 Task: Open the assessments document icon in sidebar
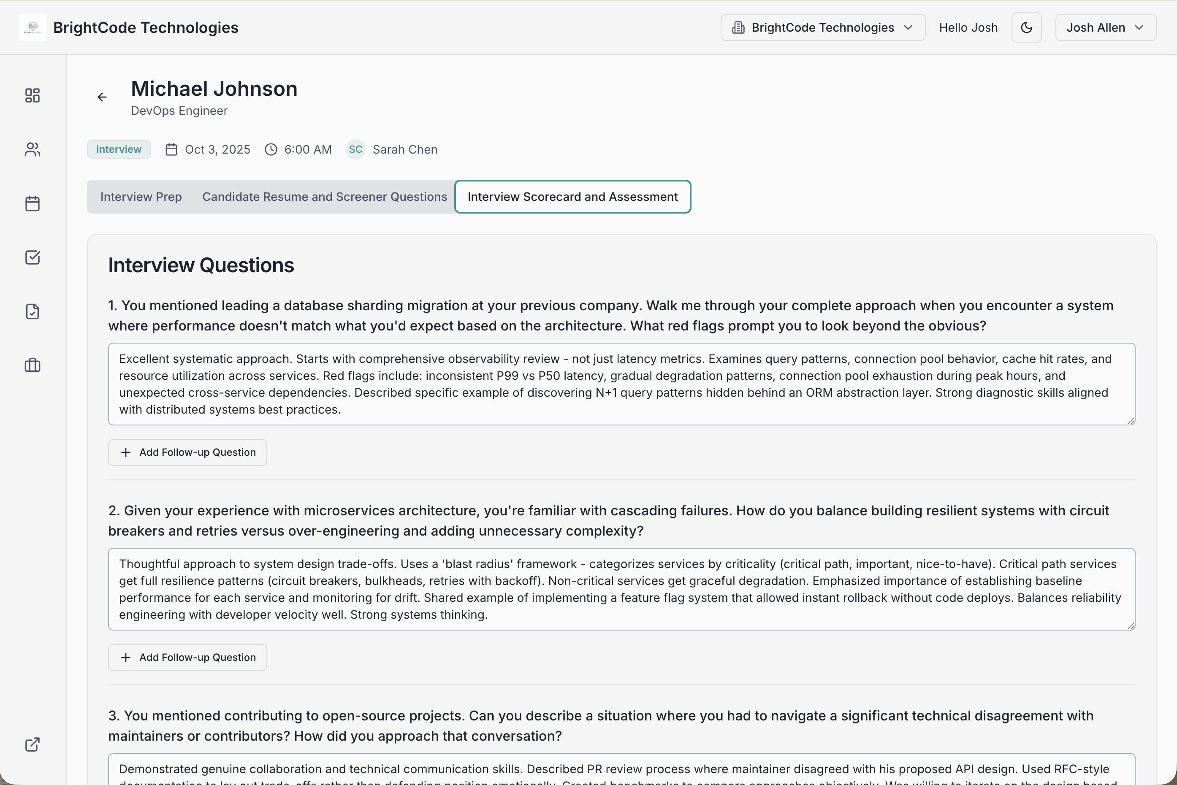pos(32,311)
